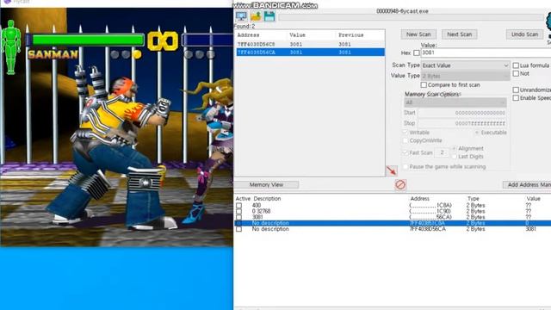Click the Stop address field
This screenshot has width=551, height=310.
coord(462,123)
